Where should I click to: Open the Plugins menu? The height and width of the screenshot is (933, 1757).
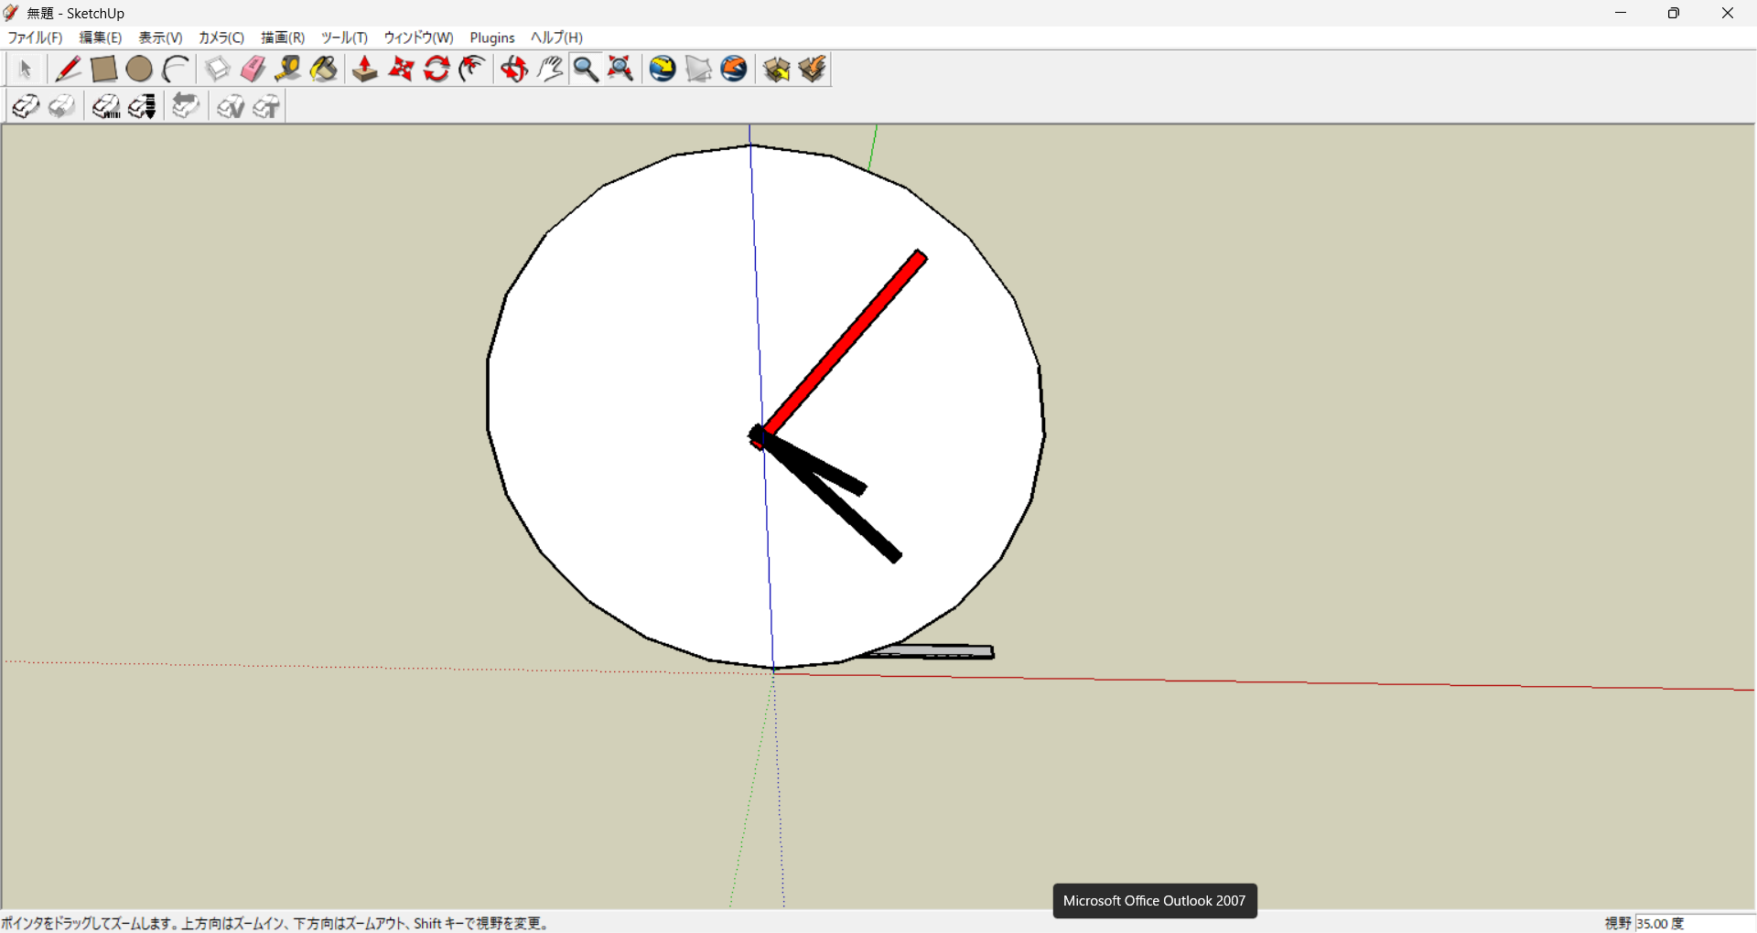point(492,38)
